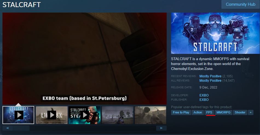This screenshot has width=260, height=135.
Task: Open the EXBO publisher link
Action: pyautogui.click(x=204, y=99)
